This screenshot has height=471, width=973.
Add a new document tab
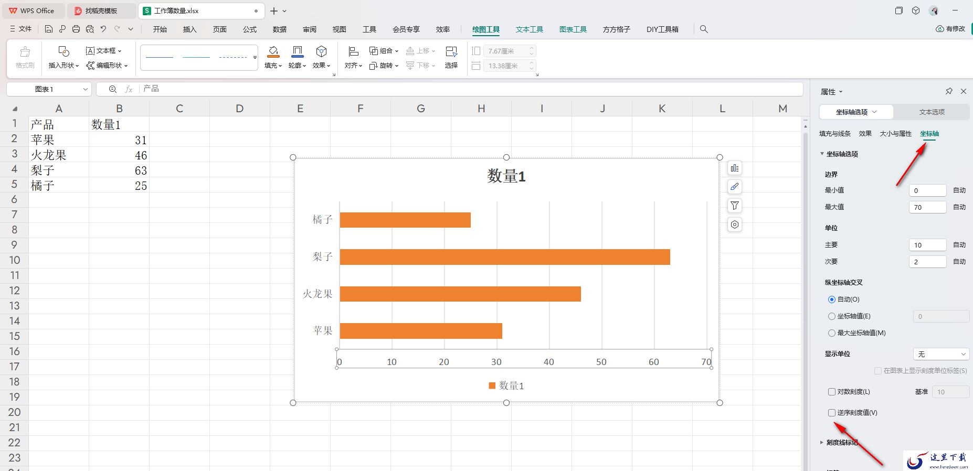pos(274,10)
